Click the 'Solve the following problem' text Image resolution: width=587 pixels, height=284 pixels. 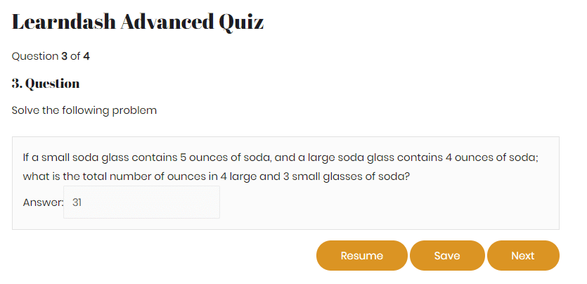(84, 111)
